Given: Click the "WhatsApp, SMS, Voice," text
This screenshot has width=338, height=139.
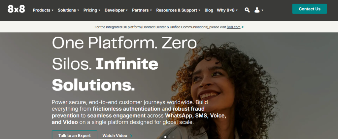Looking at the screenshot, I should tap(196, 116).
